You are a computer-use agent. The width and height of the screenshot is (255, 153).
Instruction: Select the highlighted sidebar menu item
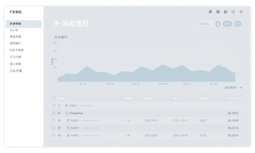24,24
